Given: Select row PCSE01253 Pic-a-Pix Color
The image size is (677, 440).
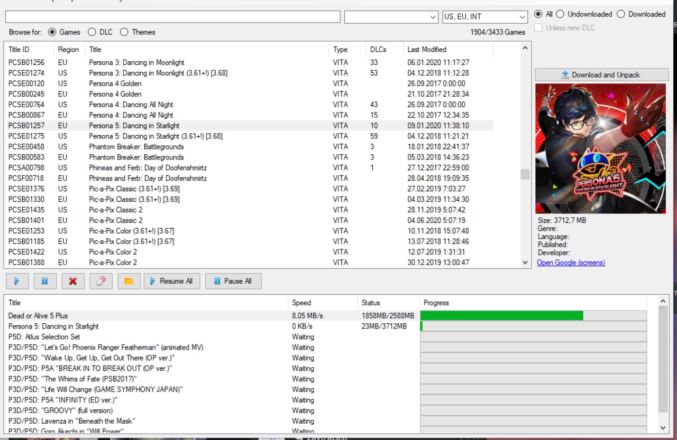Looking at the screenshot, I should tap(249, 231).
